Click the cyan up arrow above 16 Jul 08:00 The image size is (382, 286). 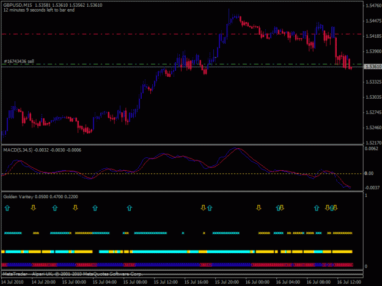pyautogui.click(x=317, y=208)
